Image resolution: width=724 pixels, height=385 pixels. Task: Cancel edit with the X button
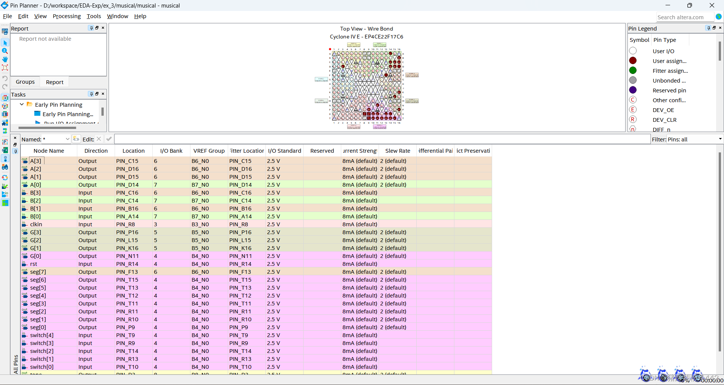pyautogui.click(x=99, y=139)
